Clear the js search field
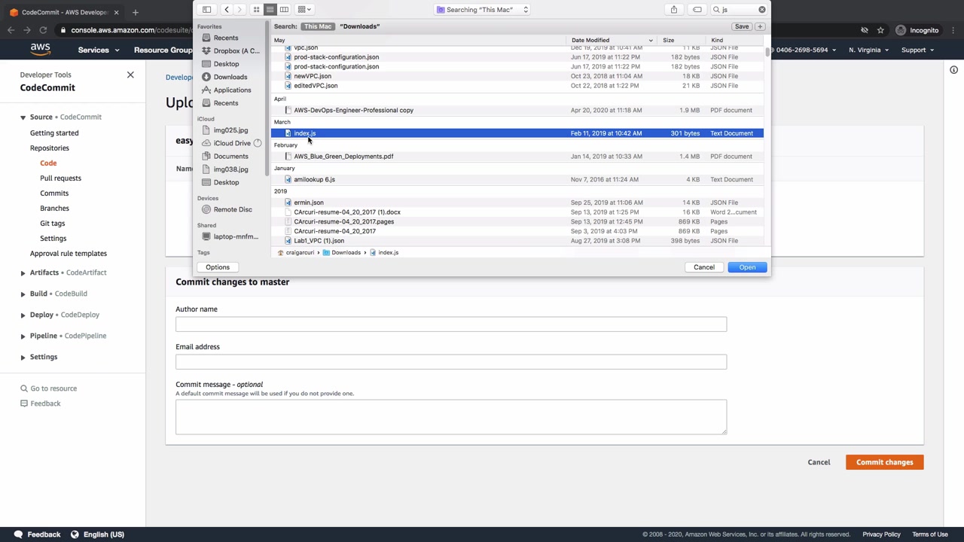This screenshot has height=542, width=964. 762,10
